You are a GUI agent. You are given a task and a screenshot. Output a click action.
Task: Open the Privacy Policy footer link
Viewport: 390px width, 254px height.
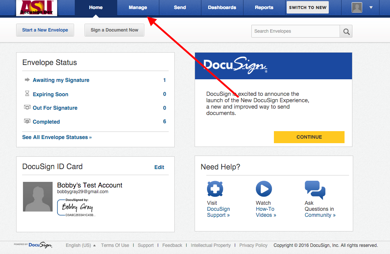pos(253,245)
